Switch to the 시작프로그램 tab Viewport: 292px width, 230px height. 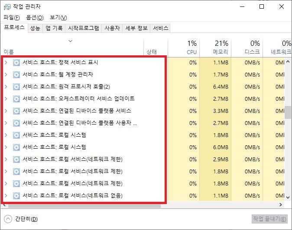pyautogui.click(x=84, y=28)
